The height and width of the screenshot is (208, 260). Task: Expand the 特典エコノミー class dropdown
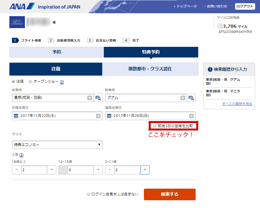pyautogui.click(x=57, y=145)
